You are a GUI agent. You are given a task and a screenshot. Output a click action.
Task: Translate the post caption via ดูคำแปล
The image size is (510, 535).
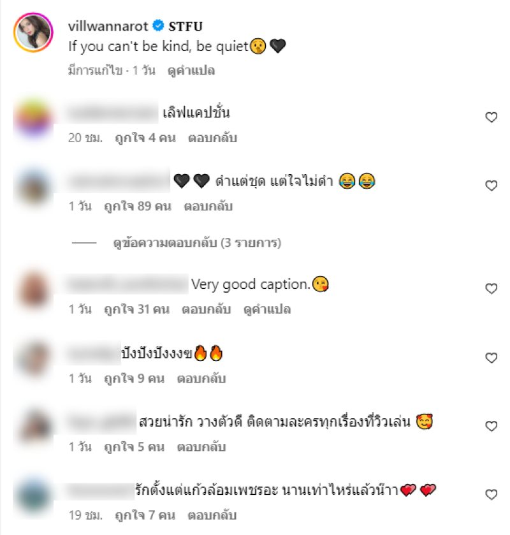[x=191, y=70]
